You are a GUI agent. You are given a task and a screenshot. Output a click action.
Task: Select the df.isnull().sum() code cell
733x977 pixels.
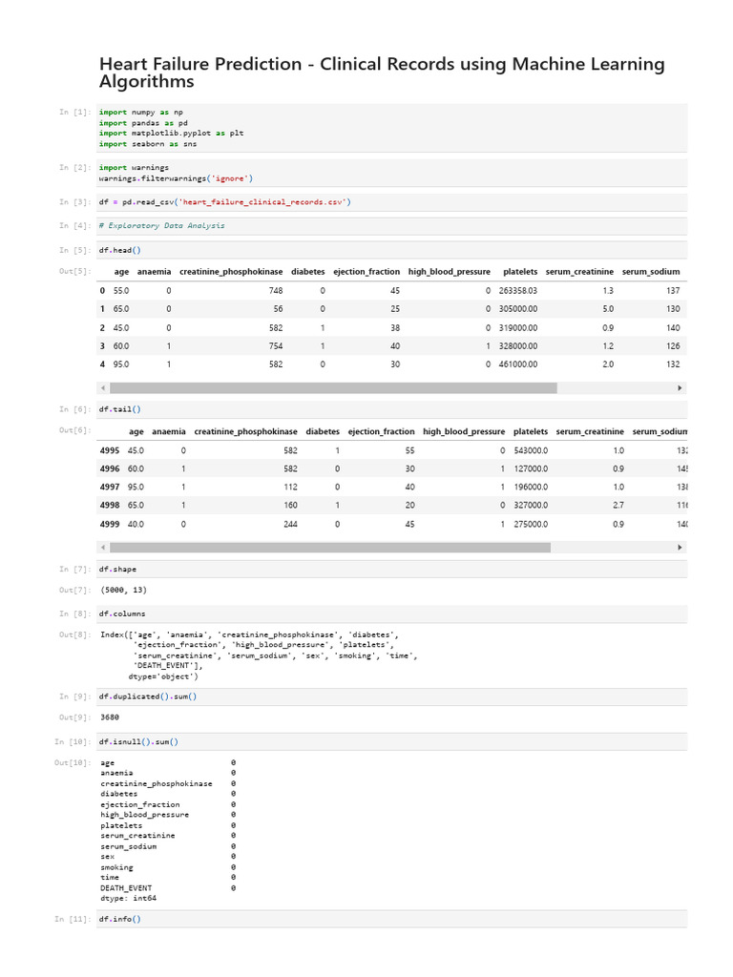pos(392,742)
